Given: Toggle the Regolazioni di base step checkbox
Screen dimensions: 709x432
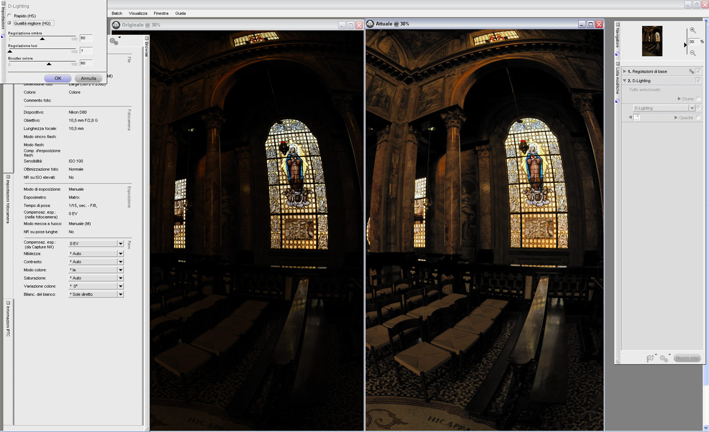Looking at the screenshot, I should point(698,72).
